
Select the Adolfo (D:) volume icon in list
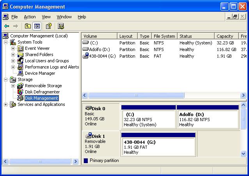(85, 49)
